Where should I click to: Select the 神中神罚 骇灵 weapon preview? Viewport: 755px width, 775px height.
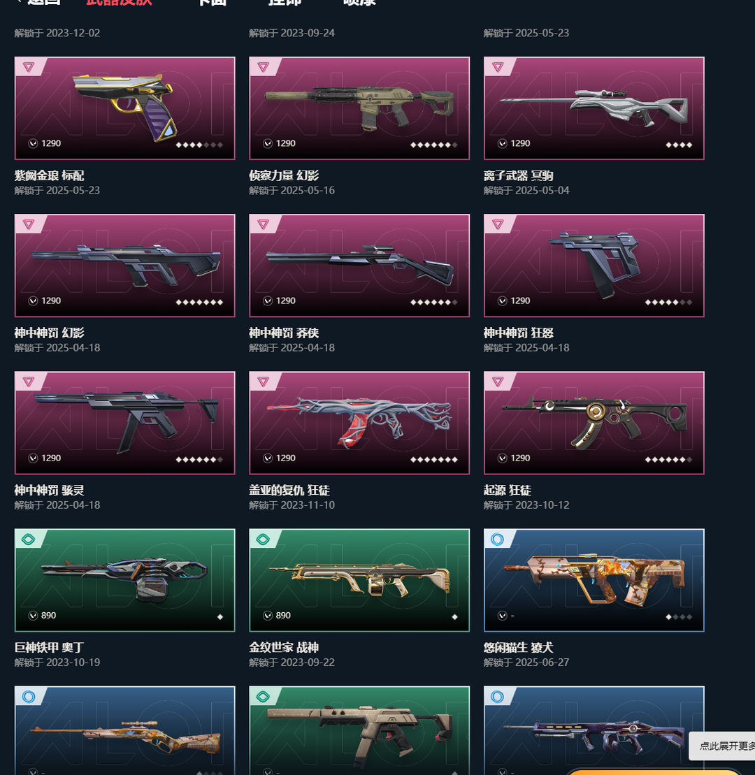pyautogui.click(x=124, y=423)
